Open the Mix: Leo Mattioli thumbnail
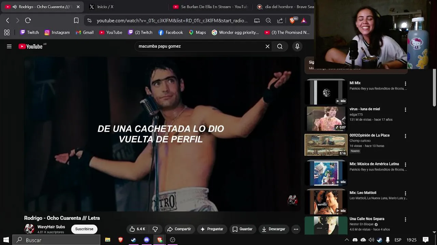The height and width of the screenshot is (245, 437). [326, 202]
